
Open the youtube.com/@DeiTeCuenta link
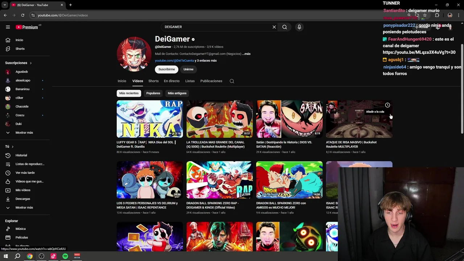(x=174, y=61)
